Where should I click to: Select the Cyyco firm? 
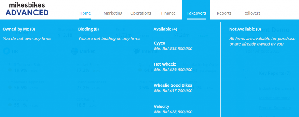coord(159,43)
